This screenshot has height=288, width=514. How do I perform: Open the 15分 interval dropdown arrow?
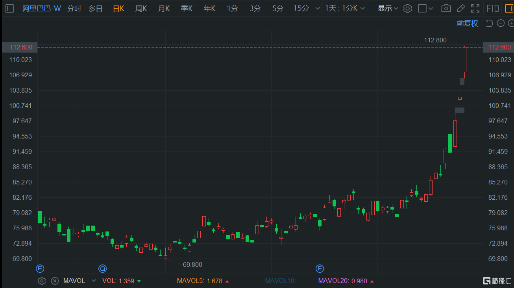point(317,8)
